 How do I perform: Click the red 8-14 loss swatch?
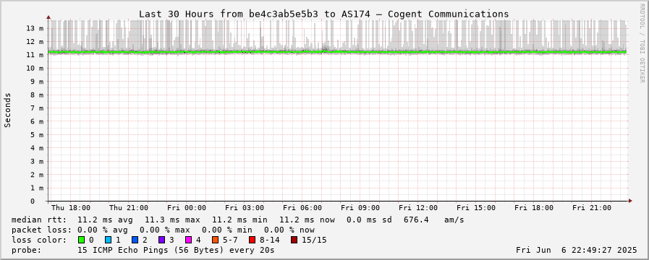pos(253,240)
